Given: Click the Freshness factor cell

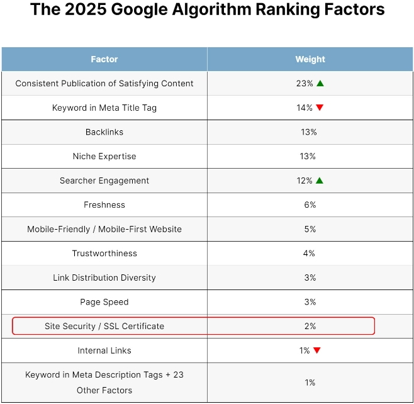Looking at the screenshot, I should [104, 205].
